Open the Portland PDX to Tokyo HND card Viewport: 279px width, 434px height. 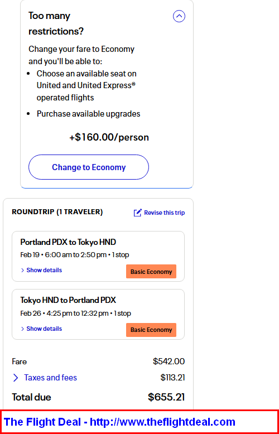click(98, 256)
